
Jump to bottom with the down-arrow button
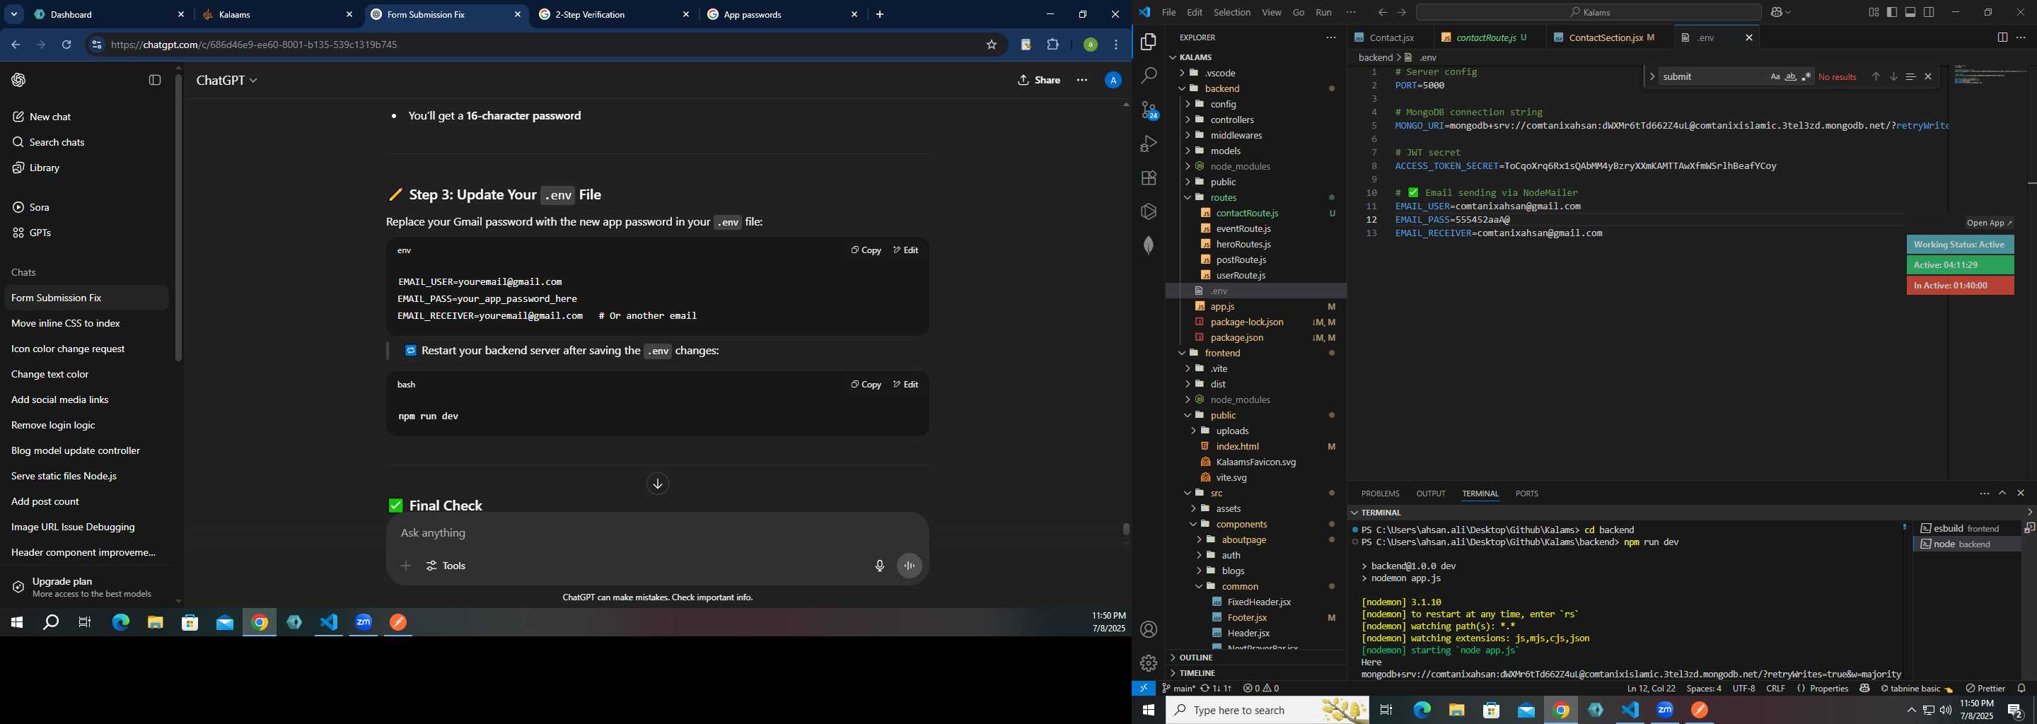pos(658,484)
